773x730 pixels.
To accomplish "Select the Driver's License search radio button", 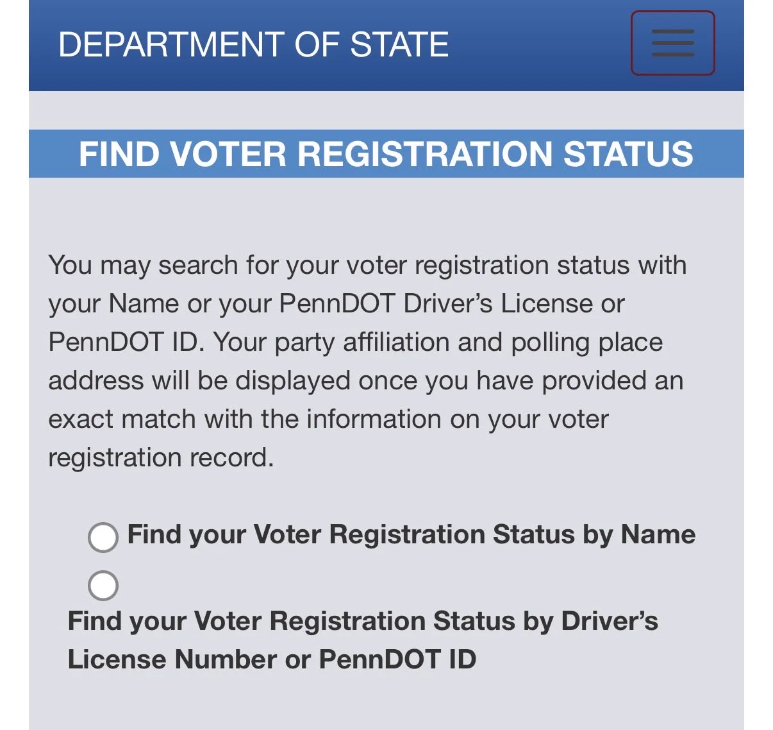I will [x=103, y=585].
